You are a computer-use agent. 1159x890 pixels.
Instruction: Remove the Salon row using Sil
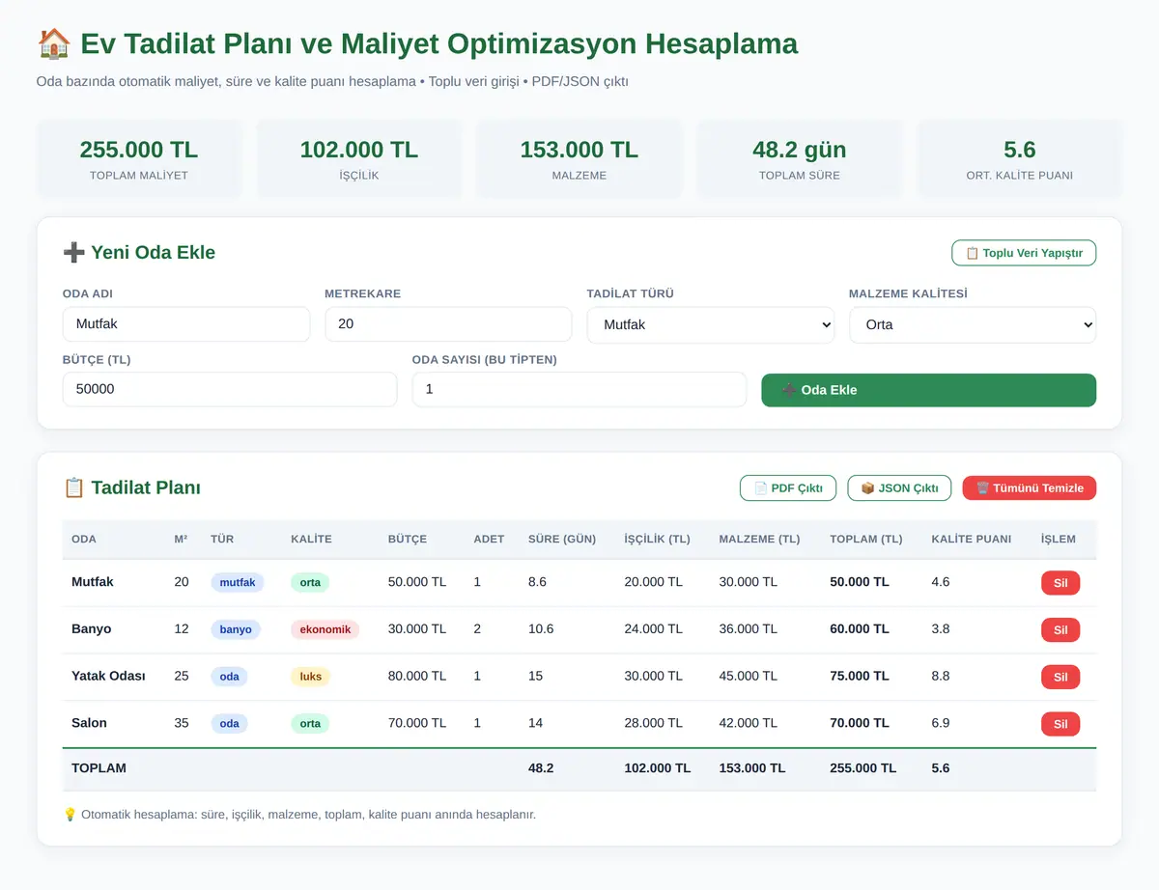(1060, 724)
